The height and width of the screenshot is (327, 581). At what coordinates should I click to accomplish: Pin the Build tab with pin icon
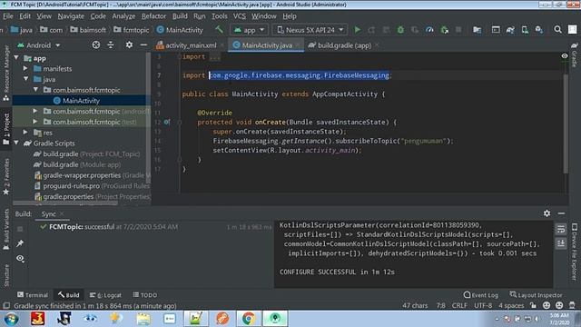(20, 243)
